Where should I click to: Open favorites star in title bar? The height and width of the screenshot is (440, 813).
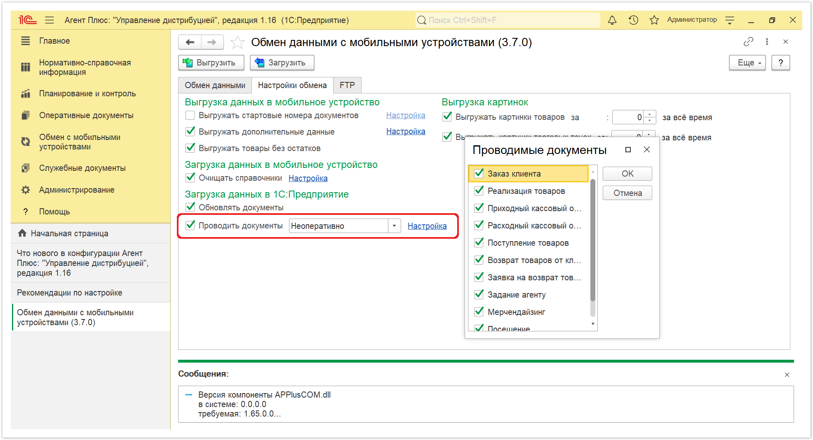click(654, 20)
